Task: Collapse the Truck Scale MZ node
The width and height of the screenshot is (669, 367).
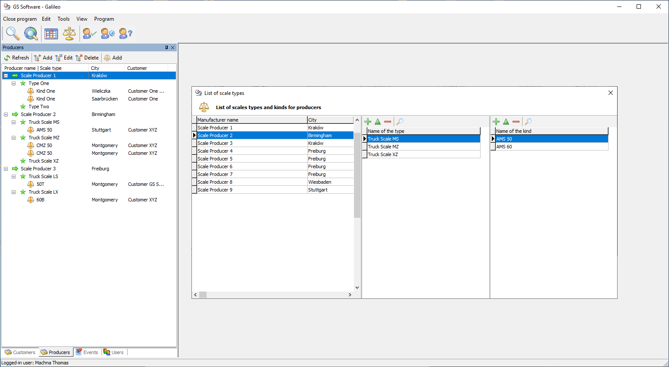Action: coord(14,138)
